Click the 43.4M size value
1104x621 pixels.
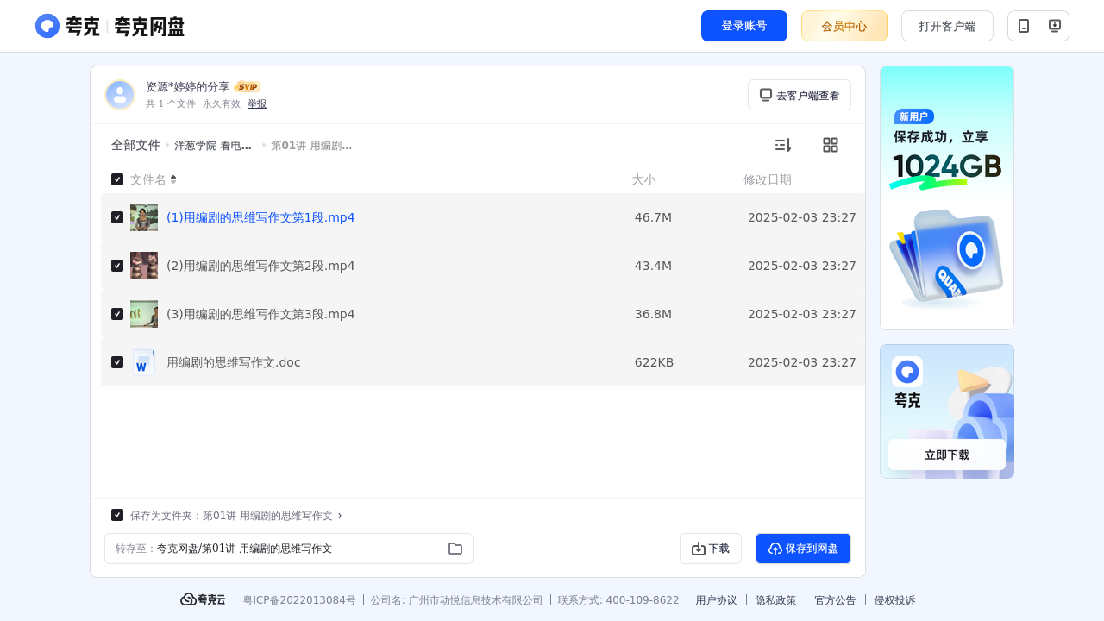pos(653,266)
